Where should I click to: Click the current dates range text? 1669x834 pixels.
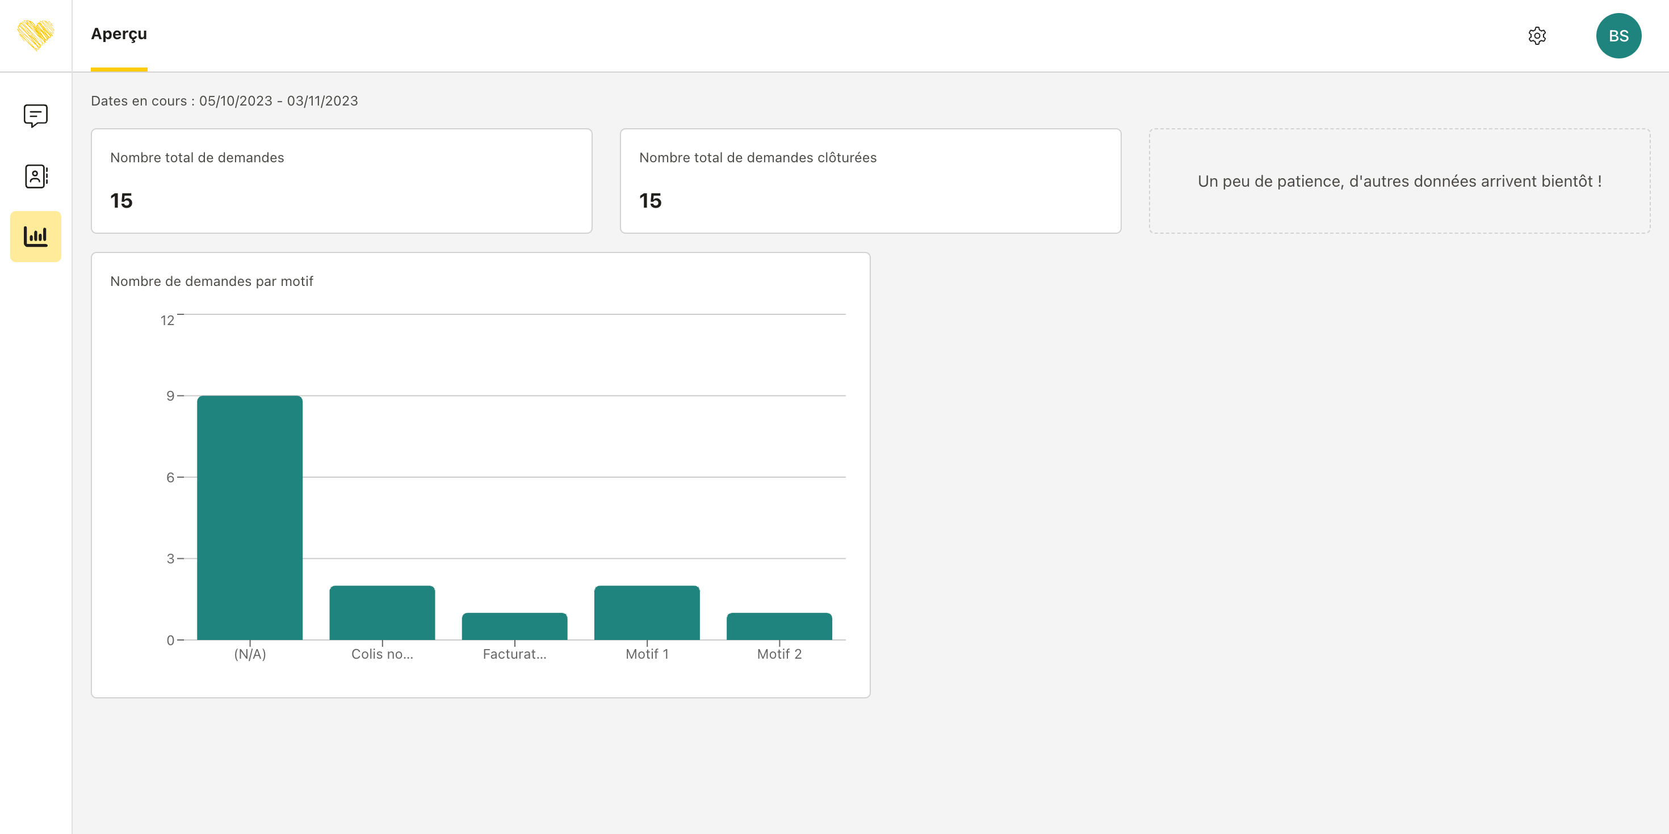224,101
